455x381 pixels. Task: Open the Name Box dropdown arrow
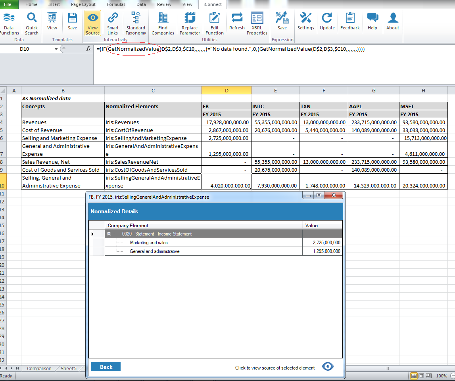(56, 49)
